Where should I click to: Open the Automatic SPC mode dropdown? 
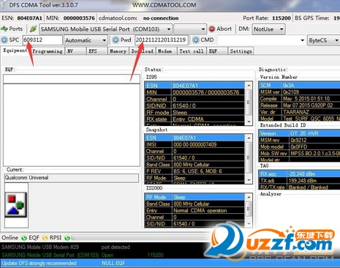click(104, 40)
